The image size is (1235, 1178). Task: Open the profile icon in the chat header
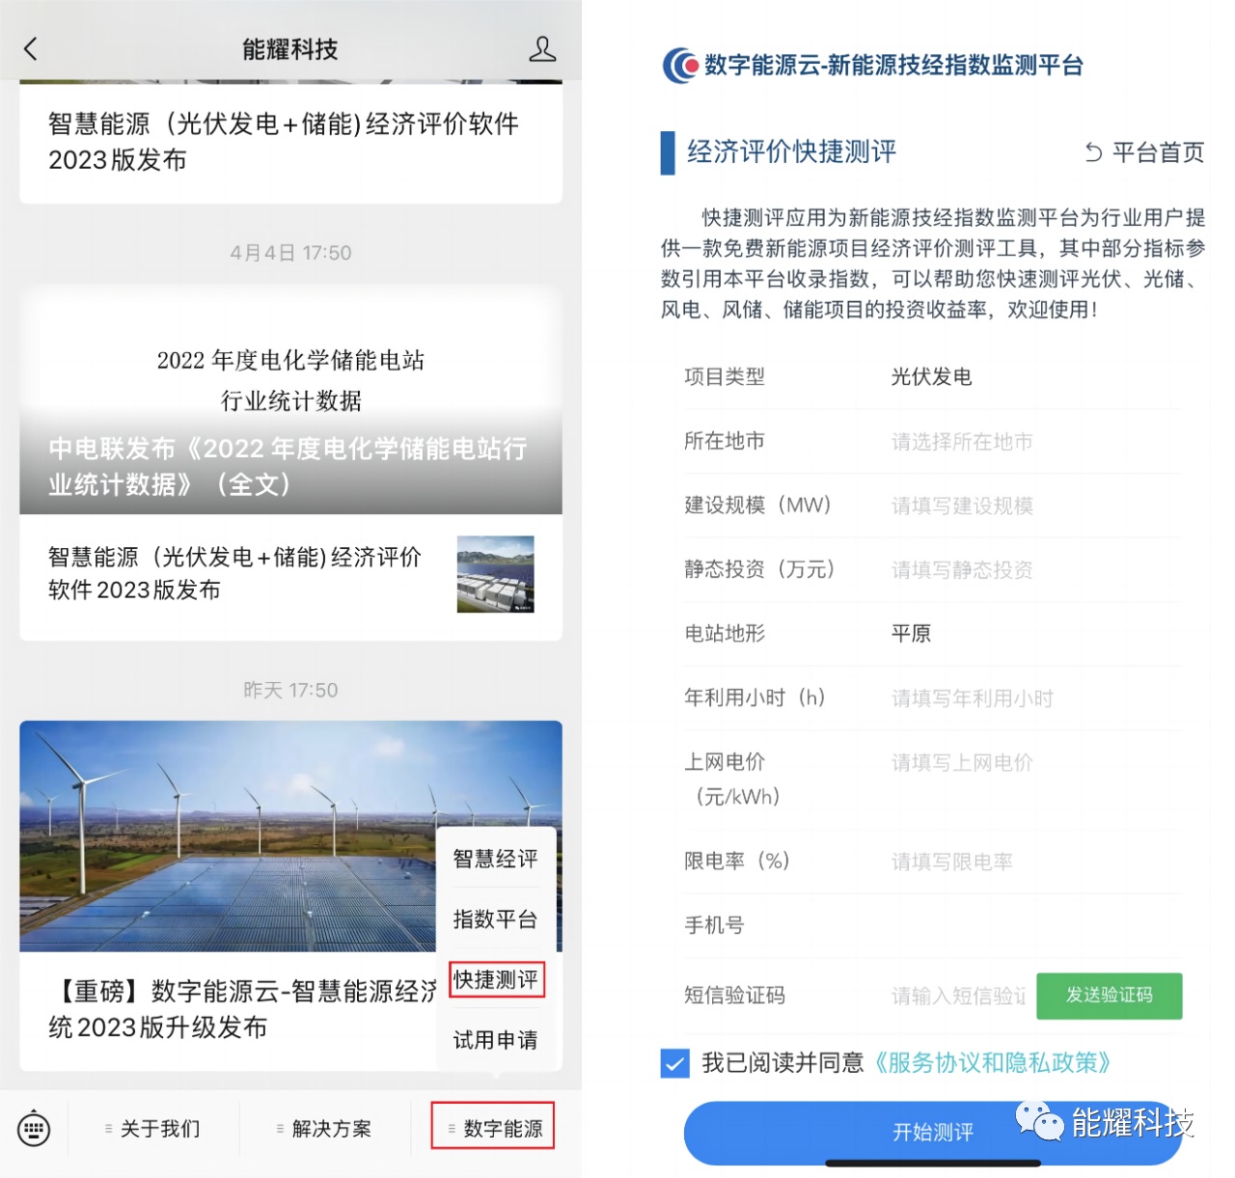coord(542,49)
